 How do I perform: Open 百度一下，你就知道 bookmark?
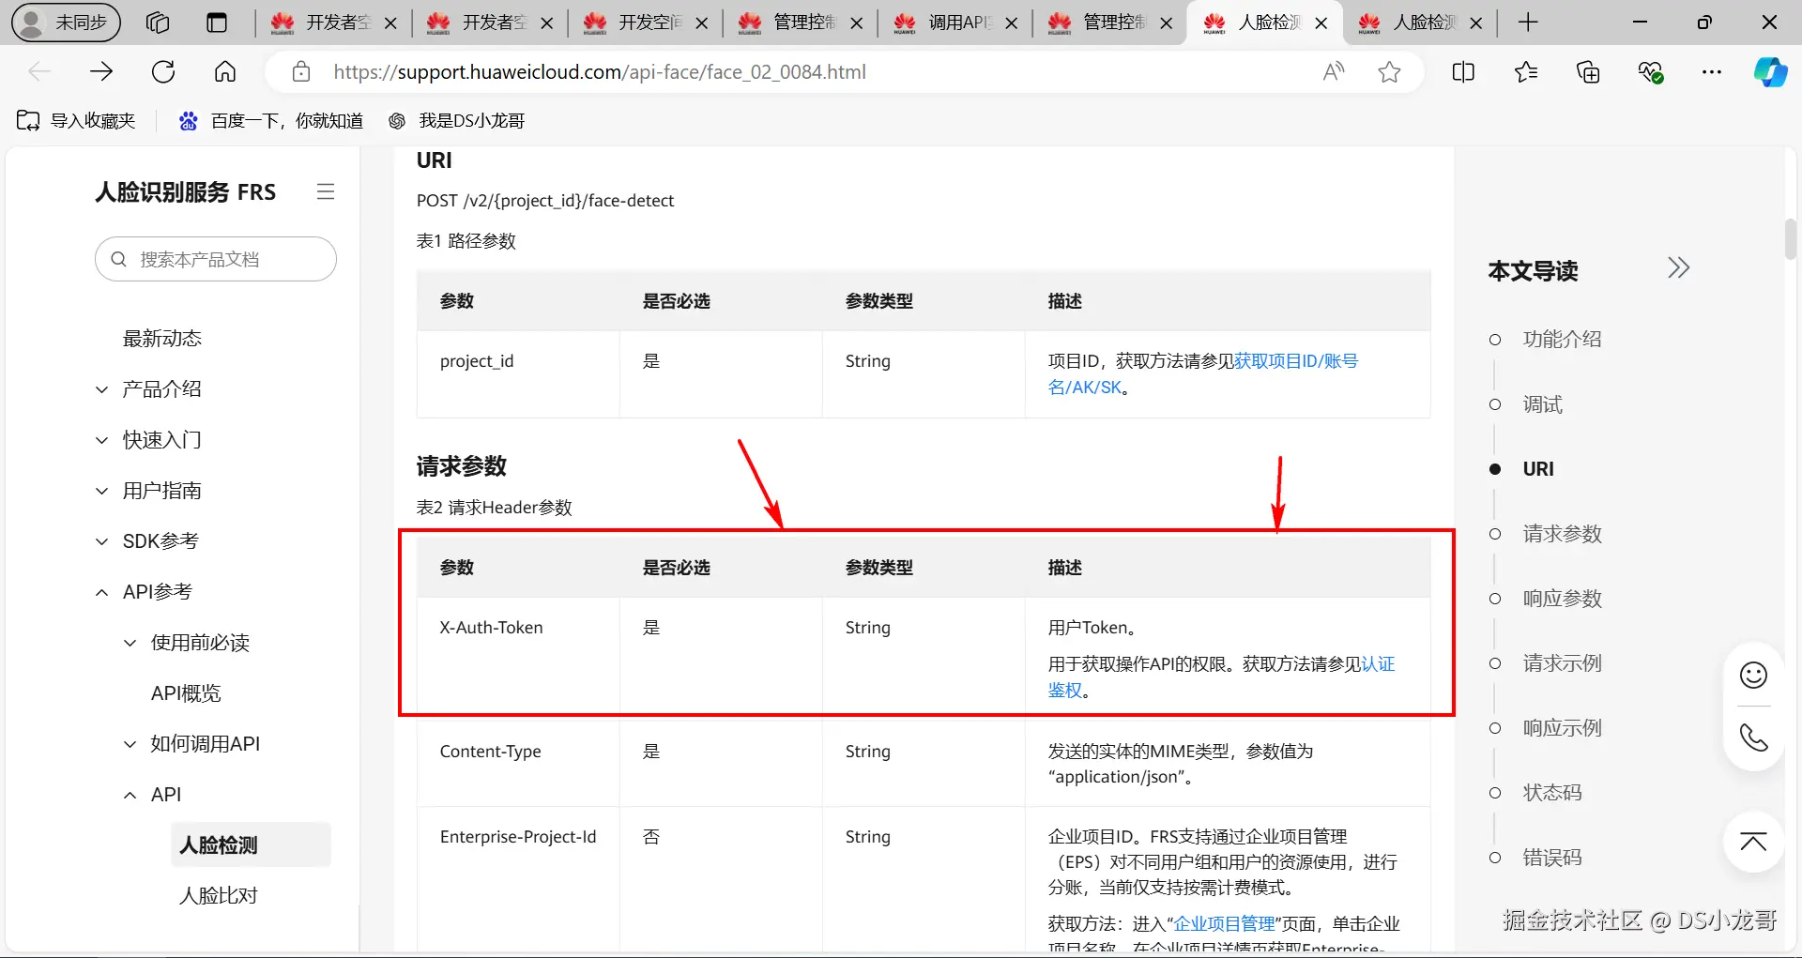point(271,121)
